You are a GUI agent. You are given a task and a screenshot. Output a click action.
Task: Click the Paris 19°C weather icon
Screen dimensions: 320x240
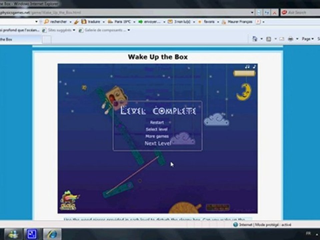click(x=110, y=21)
